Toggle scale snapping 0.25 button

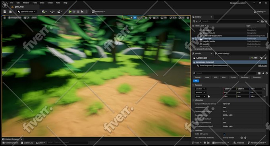[x=173, y=18]
